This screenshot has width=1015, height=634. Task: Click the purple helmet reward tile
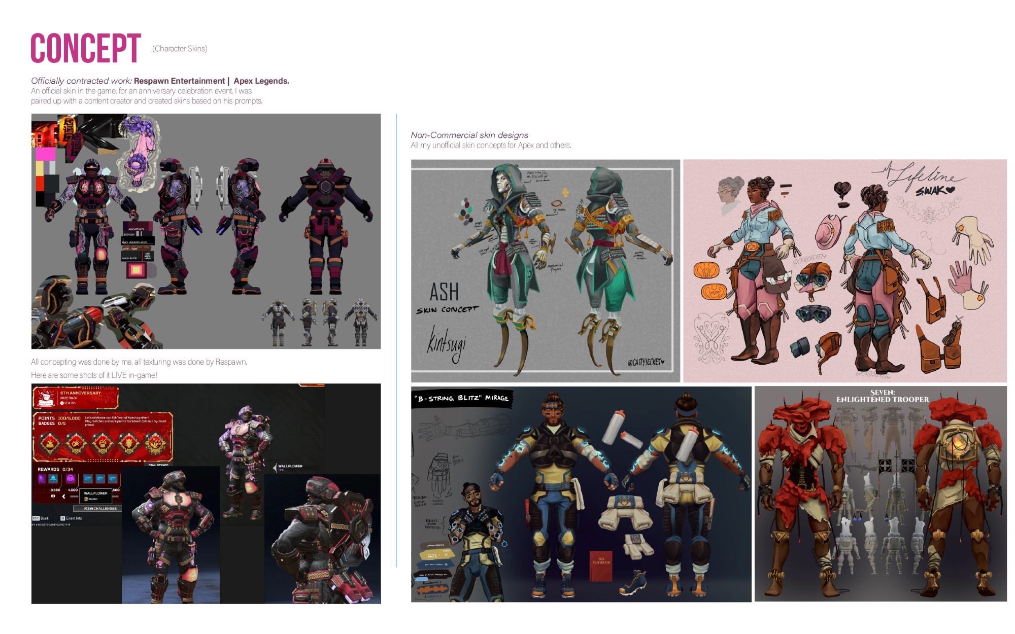pos(71,479)
